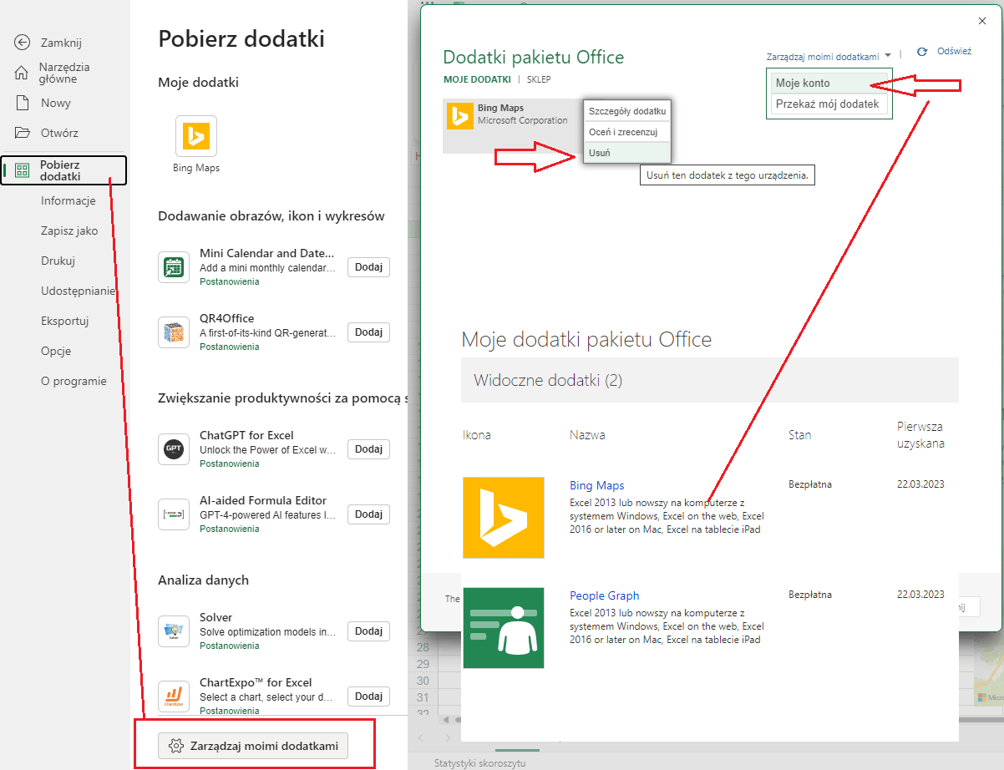Add ChartExpo for Excel with Dodaj

coord(368,697)
